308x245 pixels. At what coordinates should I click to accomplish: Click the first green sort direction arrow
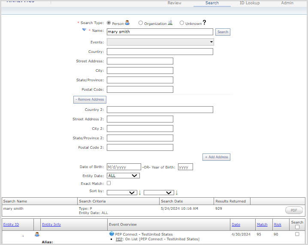click(140, 193)
